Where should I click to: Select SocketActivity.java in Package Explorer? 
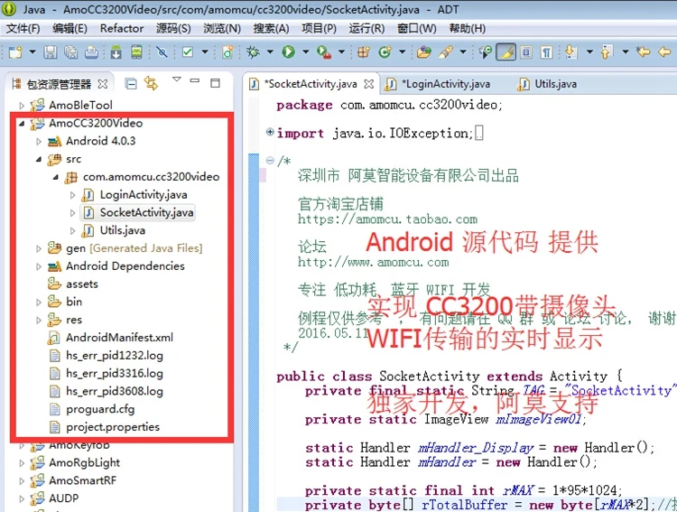(x=138, y=212)
